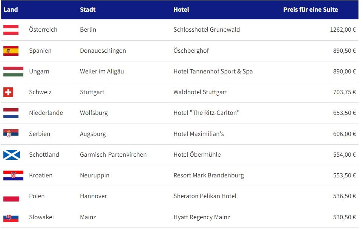
Task: Click the 703,75 € price cell
Action: (x=345, y=92)
